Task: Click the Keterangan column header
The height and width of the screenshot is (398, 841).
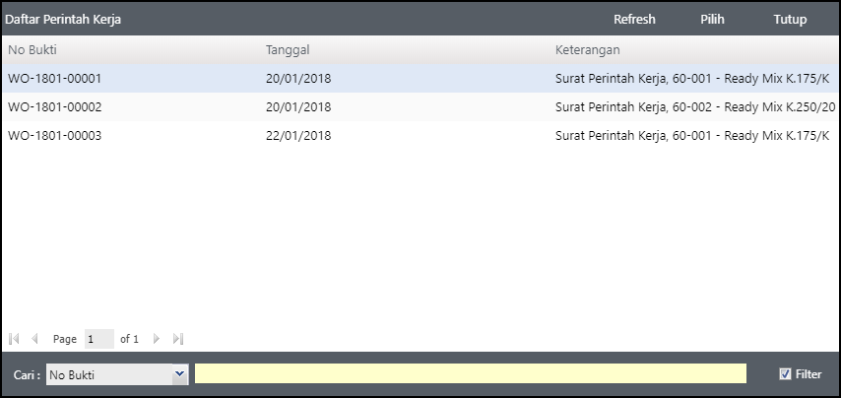Action: [587, 49]
